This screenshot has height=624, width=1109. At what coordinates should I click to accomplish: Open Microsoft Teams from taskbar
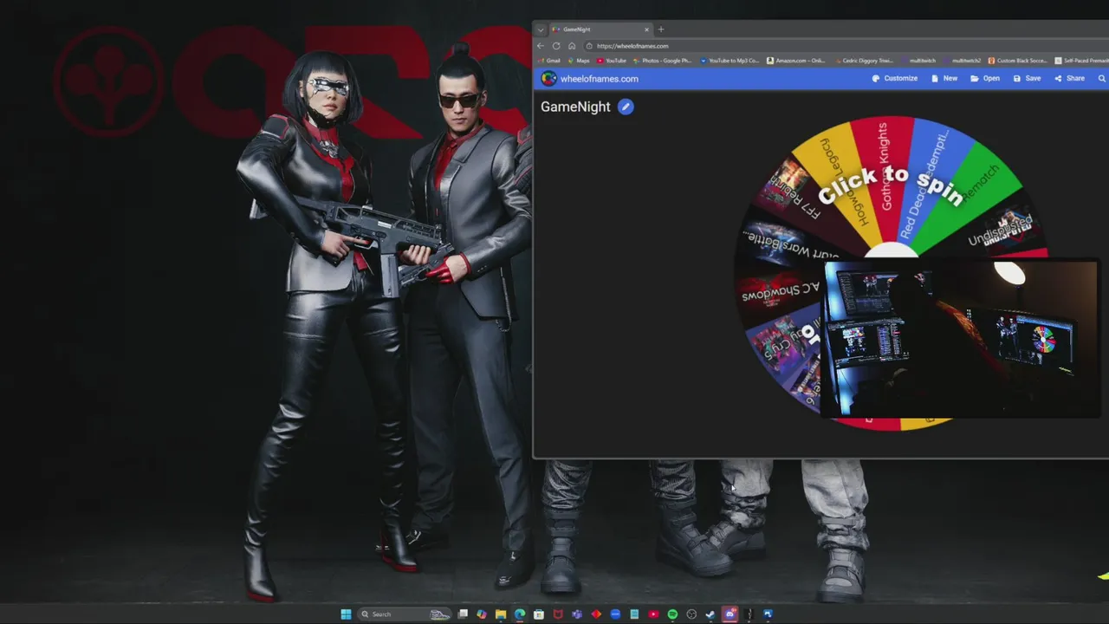(x=577, y=614)
